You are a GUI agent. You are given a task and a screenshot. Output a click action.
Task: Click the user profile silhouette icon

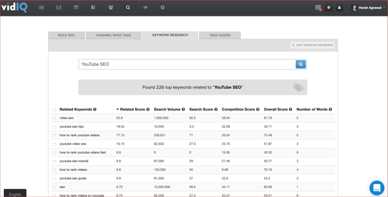(339, 8)
